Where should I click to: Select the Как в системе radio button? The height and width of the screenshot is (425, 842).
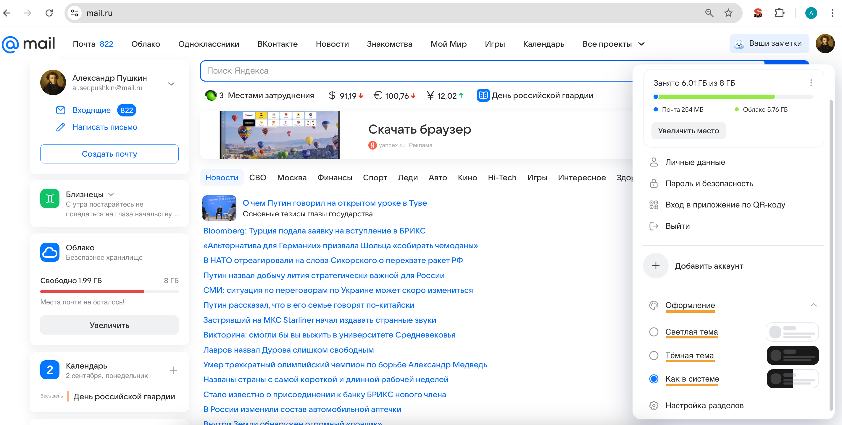[x=654, y=379]
